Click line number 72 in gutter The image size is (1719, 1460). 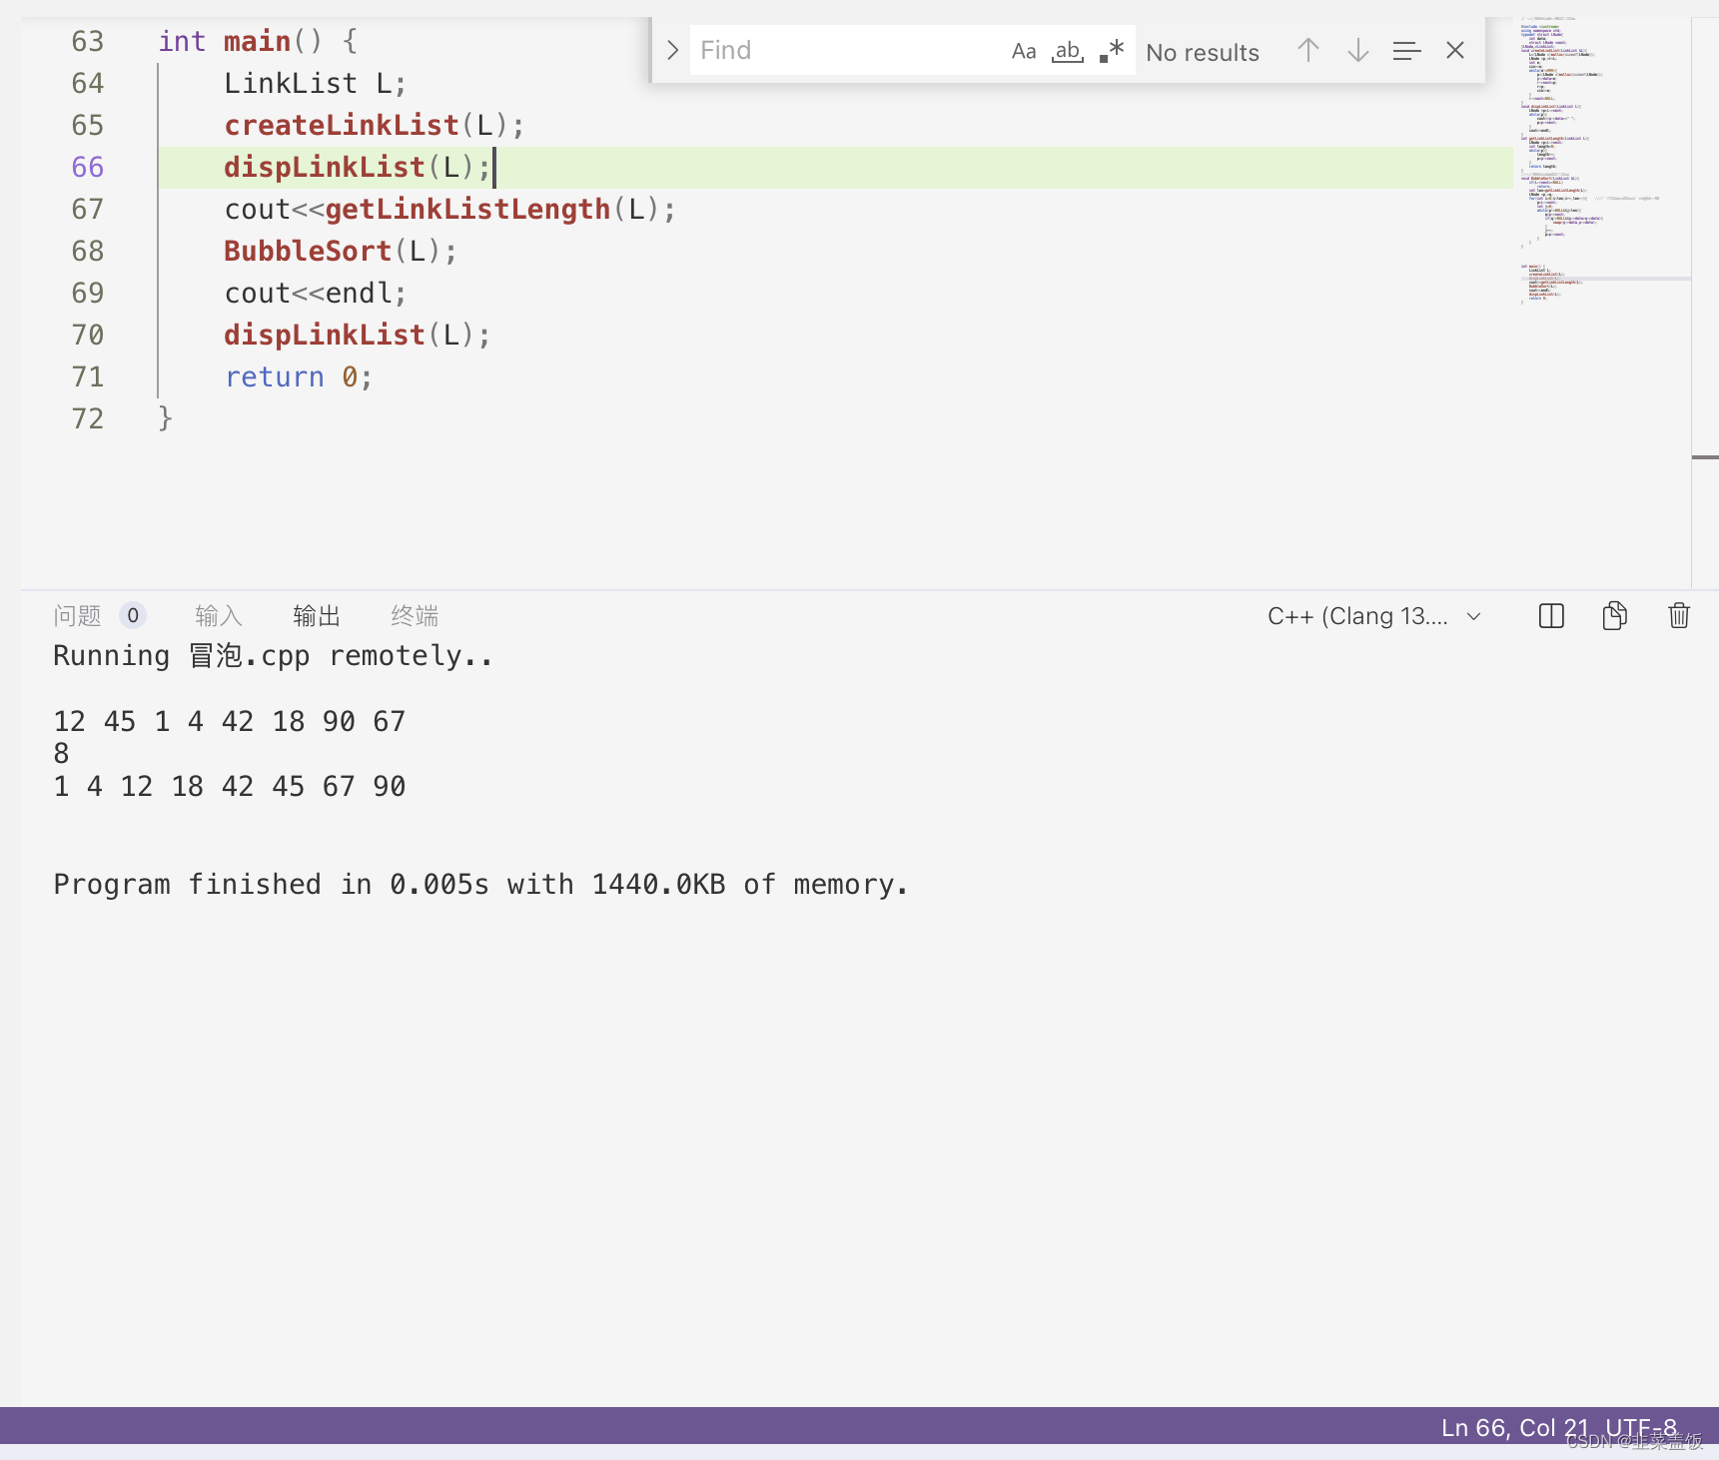(88, 418)
